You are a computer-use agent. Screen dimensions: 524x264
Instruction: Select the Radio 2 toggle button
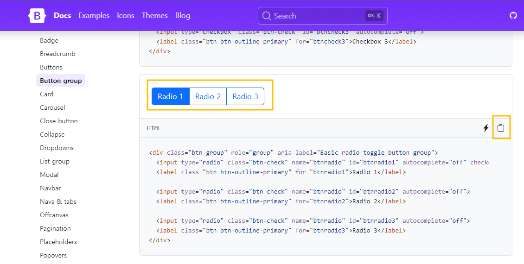point(208,96)
